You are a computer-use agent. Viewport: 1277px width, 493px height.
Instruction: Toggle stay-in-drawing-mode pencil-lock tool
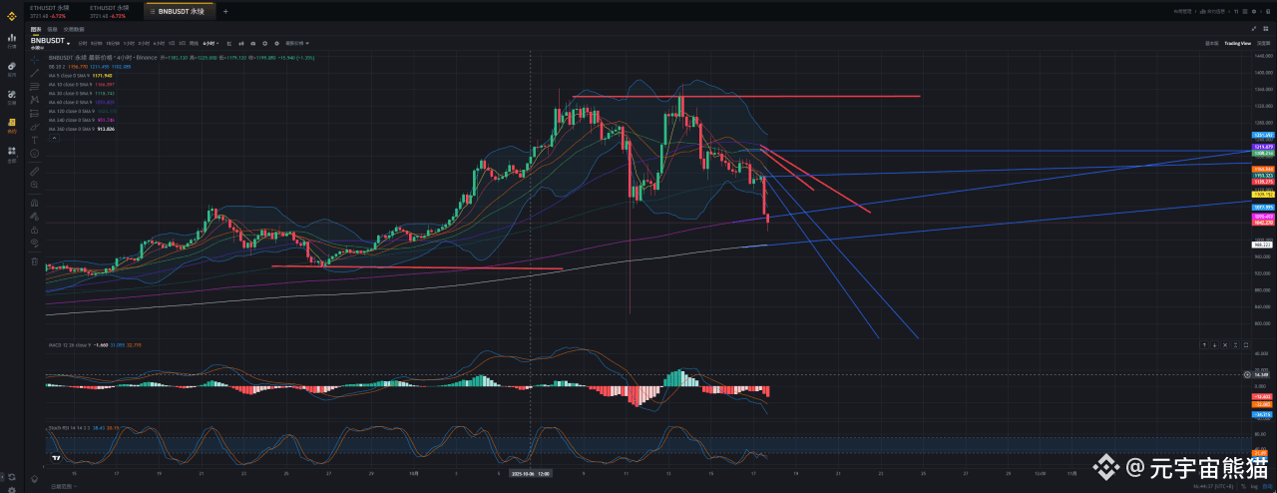pyautogui.click(x=34, y=217)
